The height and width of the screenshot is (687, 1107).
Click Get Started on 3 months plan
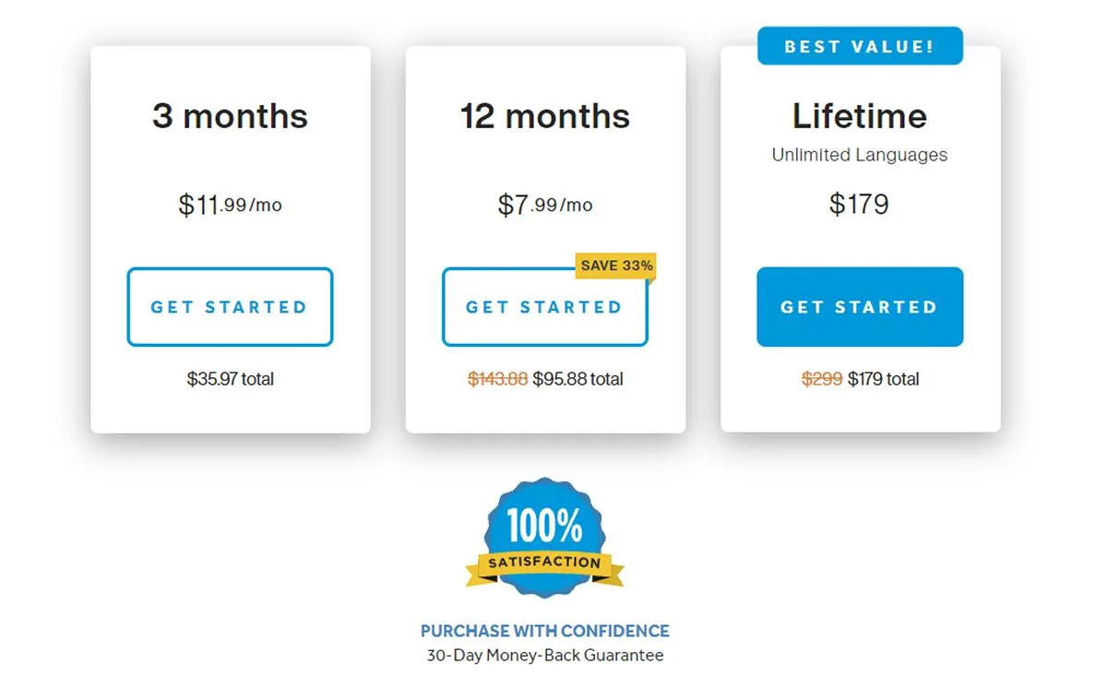(x=230, y=307)
